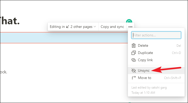Click the crossed-out sync arrows Unsync icon
This screenshot has width=188, height=103.
click(134, 71)
